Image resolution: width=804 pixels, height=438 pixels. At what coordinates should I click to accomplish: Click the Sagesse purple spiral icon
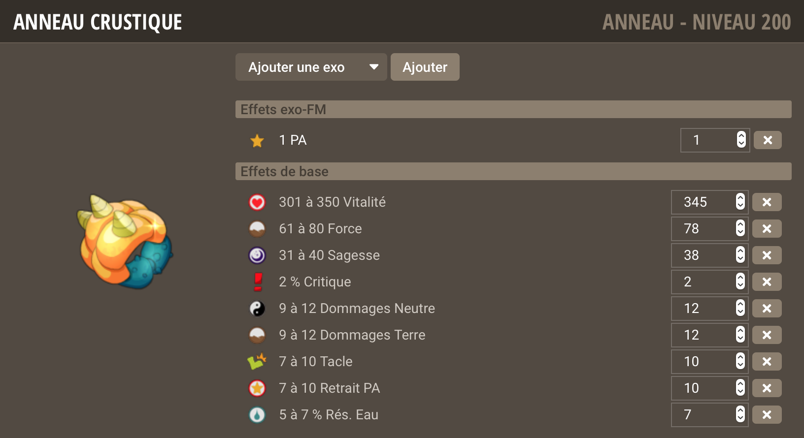(257, 255)
